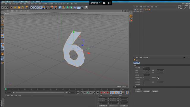Click the red Record Active Objects button
Viewport: 190px width, 107px height.
pyautogui.click(x=102, y=92)
